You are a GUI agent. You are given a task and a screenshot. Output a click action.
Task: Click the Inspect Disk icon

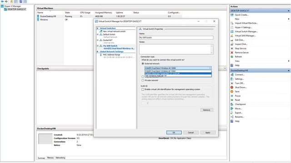pos(232,44)
